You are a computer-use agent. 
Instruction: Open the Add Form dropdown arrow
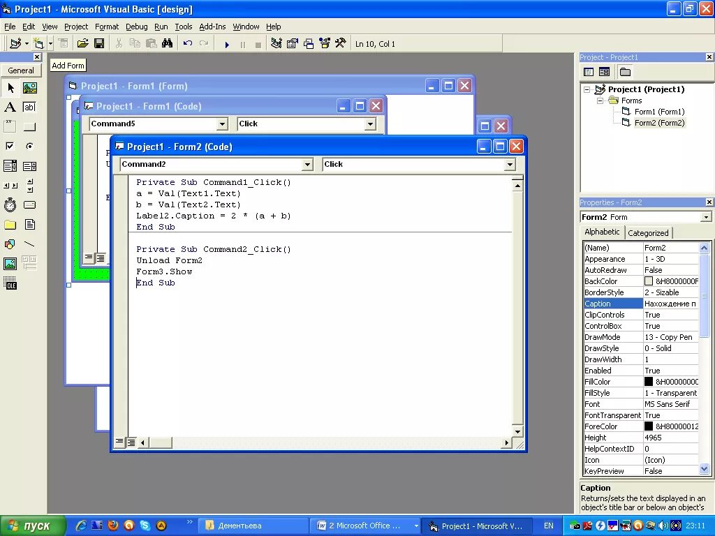(x=50, y=44)
